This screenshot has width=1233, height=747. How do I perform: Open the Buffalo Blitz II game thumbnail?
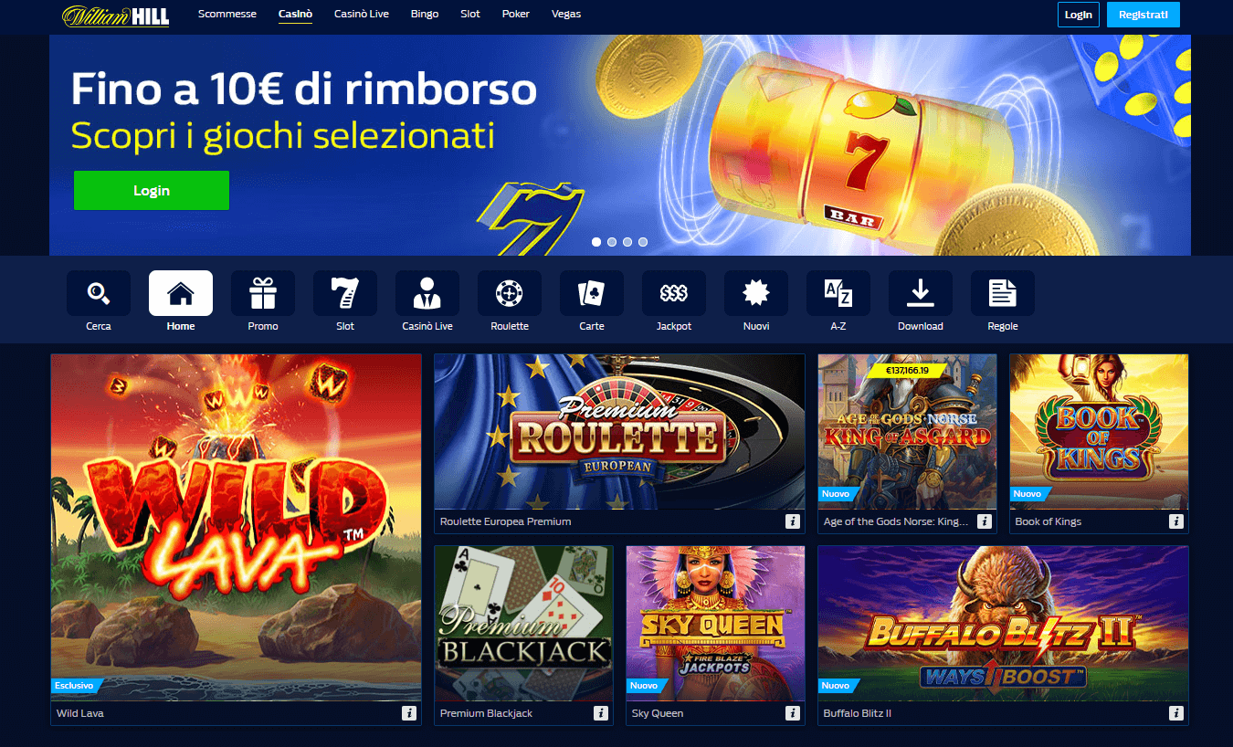point(1003,624)
